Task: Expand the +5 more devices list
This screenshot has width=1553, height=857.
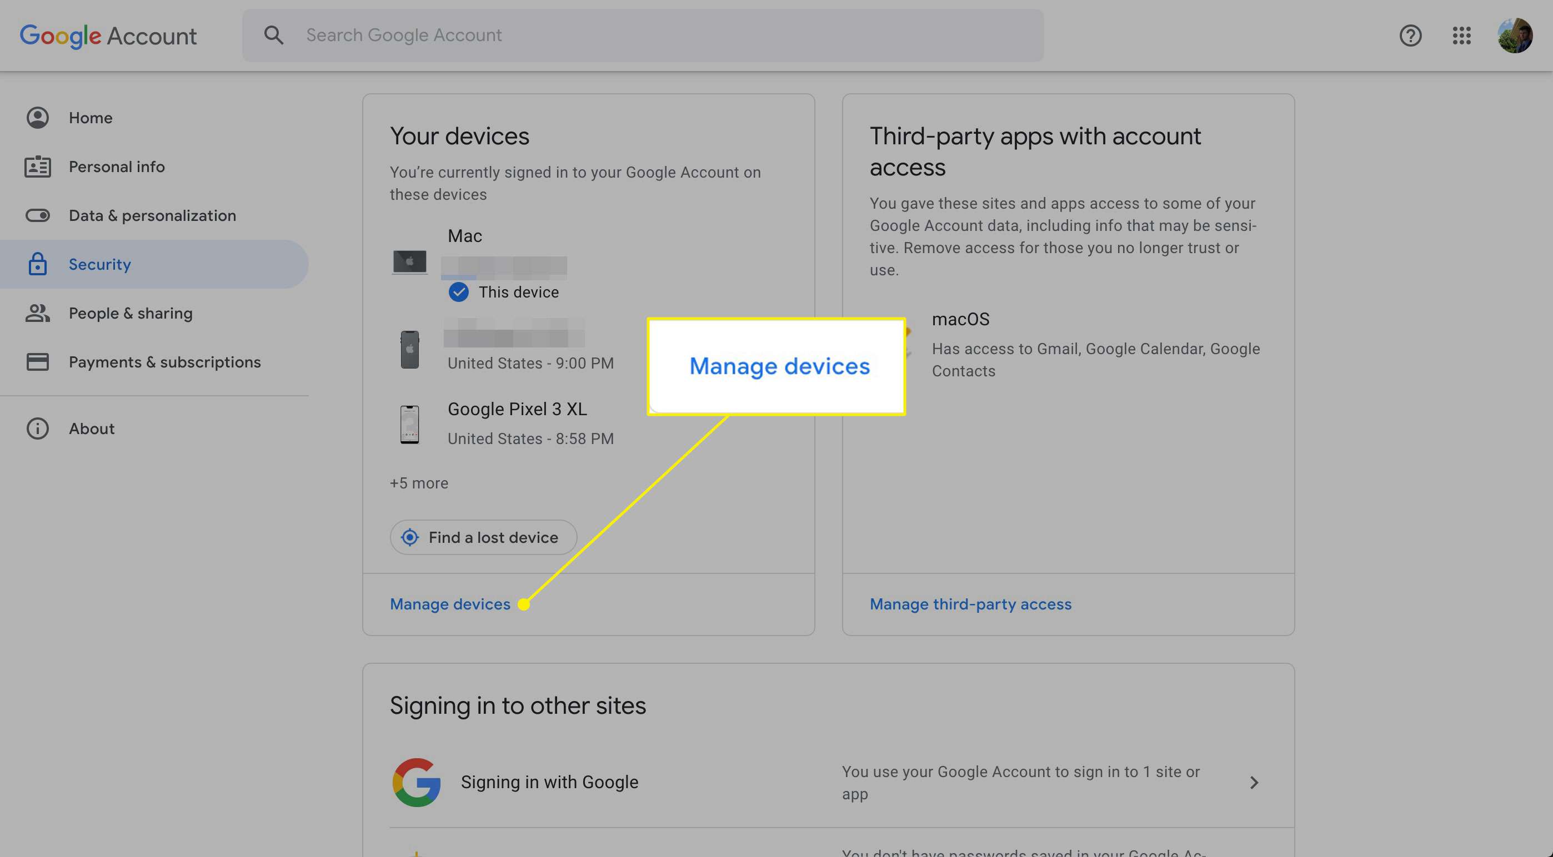Action: 419,482
